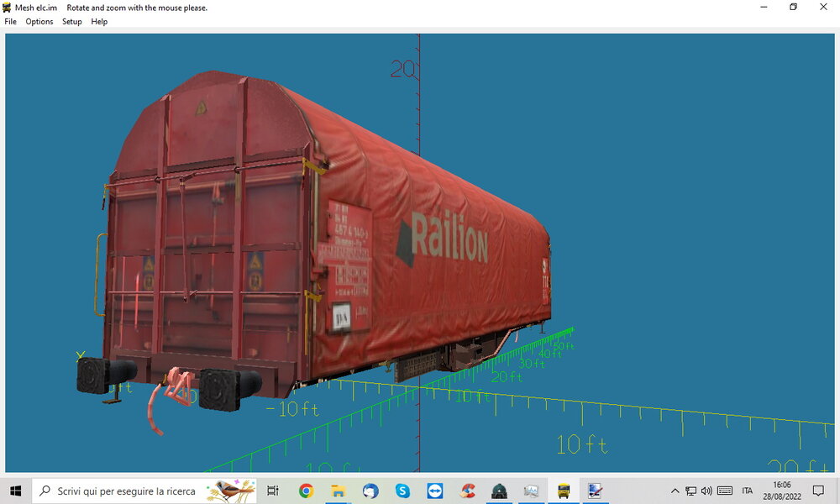Open Skype from the taskbar

402,491
